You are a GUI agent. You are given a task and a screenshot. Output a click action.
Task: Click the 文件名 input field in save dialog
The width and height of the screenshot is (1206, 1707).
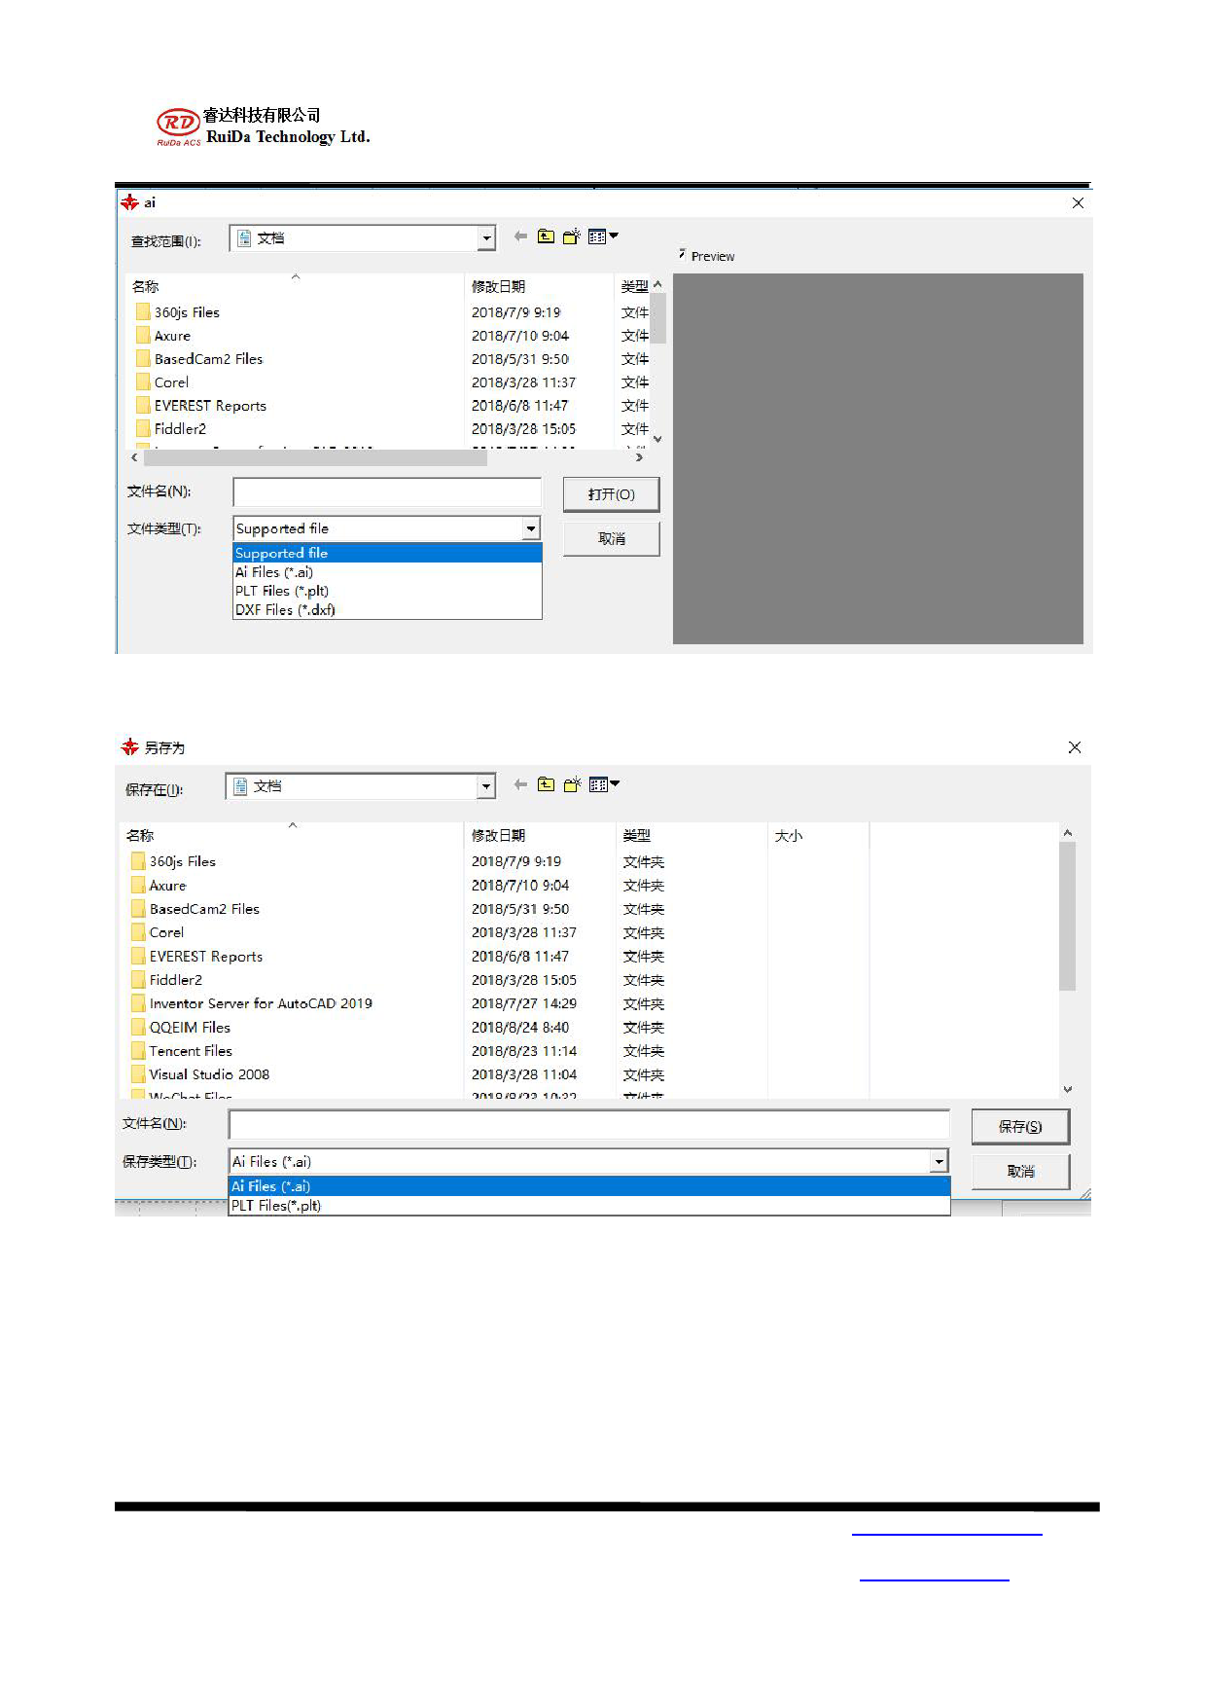[588, 1124]
